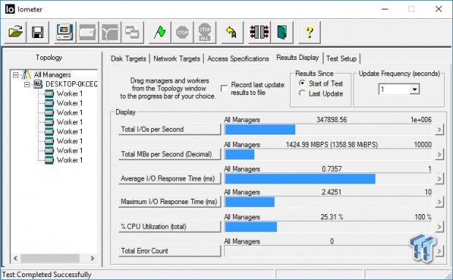Click the Topology scrollbar left arrow
Screen dimensions: 453x280
click(x=15, y=258)
